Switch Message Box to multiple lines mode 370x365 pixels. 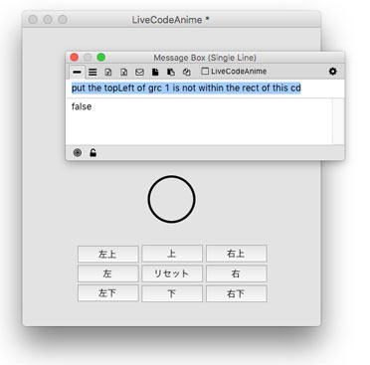click(x=92, y=72)
